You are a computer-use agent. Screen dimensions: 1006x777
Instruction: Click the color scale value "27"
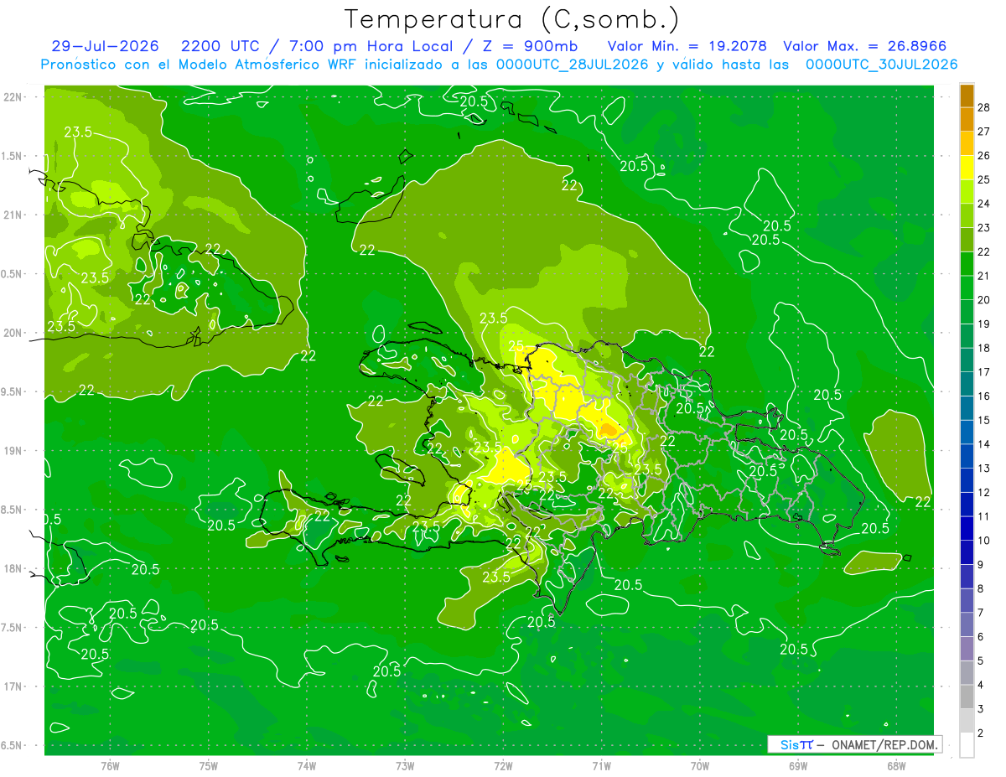click(x=983, y=131)
